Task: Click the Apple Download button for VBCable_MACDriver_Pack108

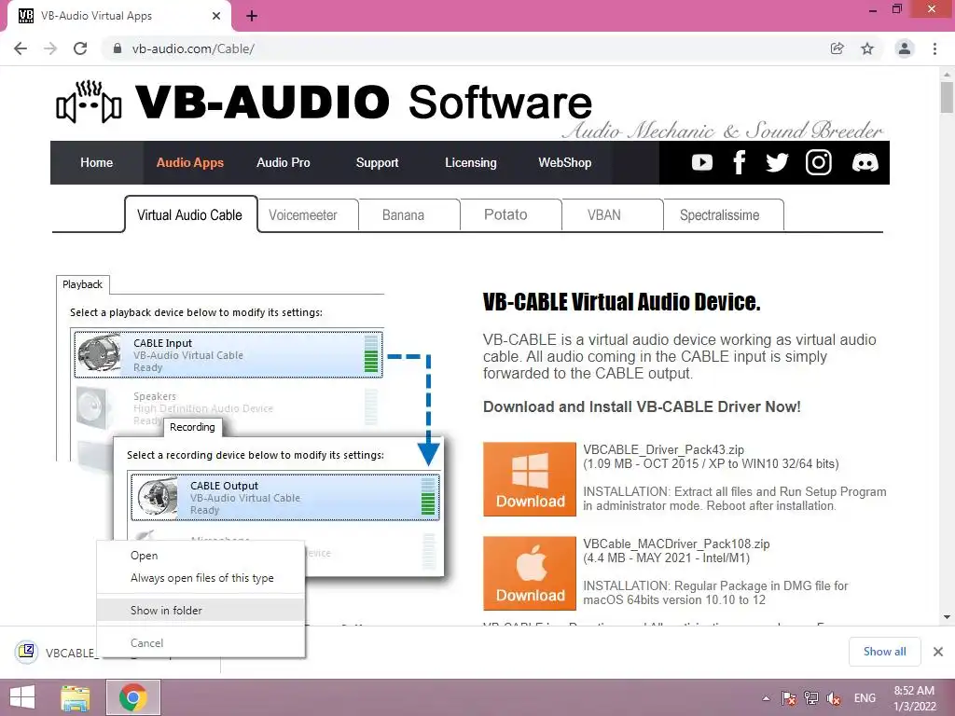Action: pyautogui.click(x=530, y=573)
